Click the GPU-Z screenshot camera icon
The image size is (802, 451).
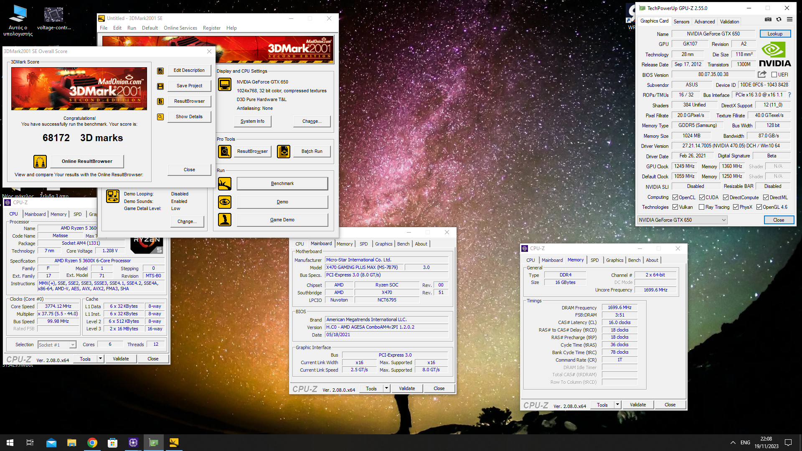pos(768,20)
